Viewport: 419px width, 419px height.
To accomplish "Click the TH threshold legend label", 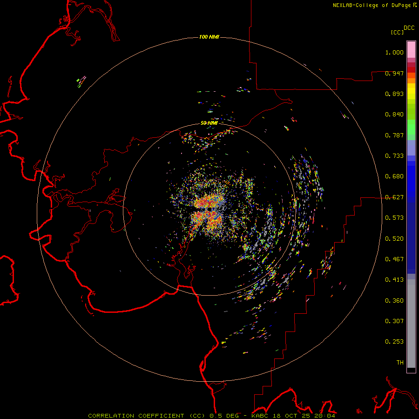I will point(400,363).
